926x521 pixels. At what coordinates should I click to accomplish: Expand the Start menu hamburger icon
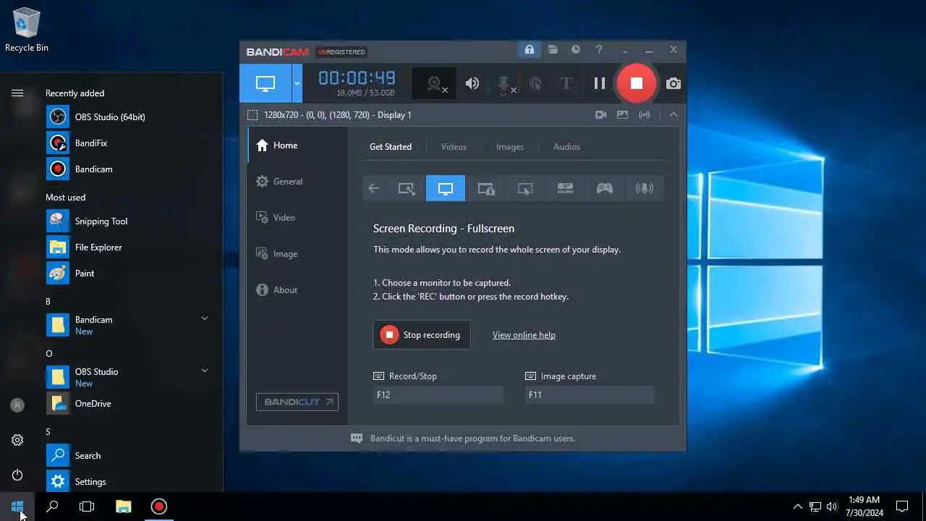coord(17,93)
